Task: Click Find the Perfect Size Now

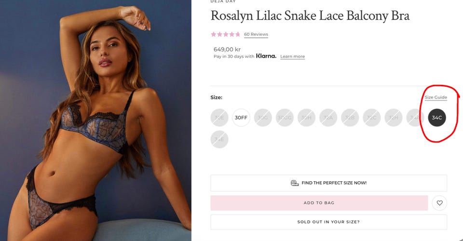Action: 328,183
